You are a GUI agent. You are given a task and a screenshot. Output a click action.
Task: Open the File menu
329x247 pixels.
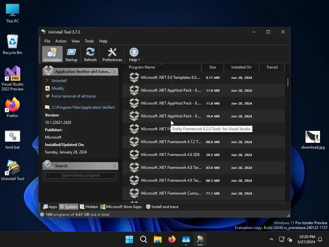pyautogui.click(x=47, y=41)
